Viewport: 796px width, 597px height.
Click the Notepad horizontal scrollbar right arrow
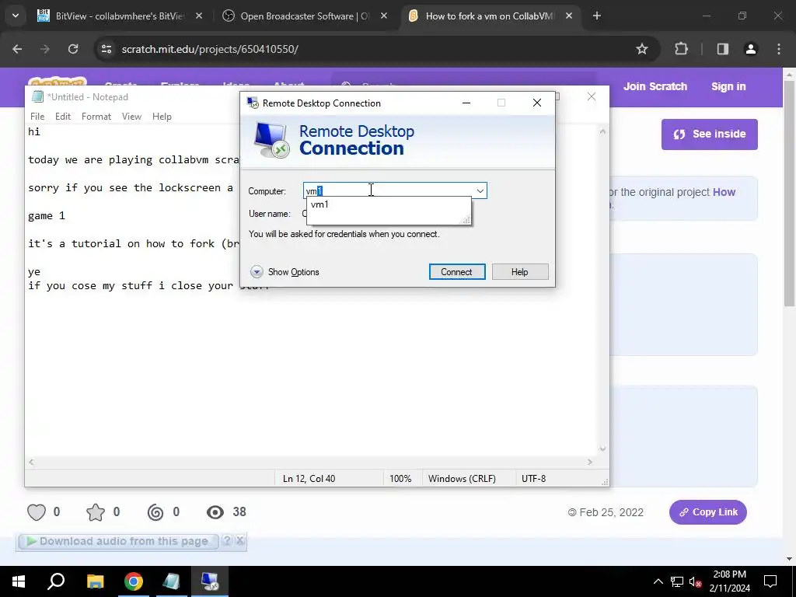(x=590, y=462)
